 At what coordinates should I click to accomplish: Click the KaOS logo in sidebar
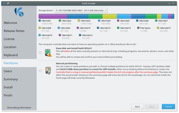[x=19, y=12]
